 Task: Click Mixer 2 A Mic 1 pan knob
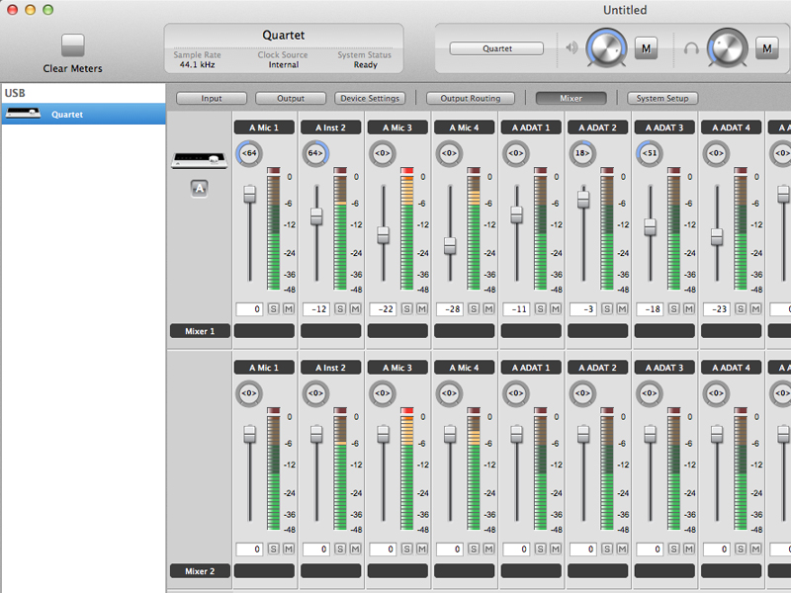pos(249,393)
